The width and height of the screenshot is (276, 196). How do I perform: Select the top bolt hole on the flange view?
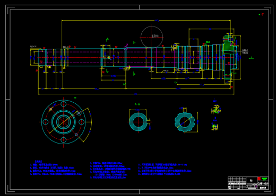[64, 104]
